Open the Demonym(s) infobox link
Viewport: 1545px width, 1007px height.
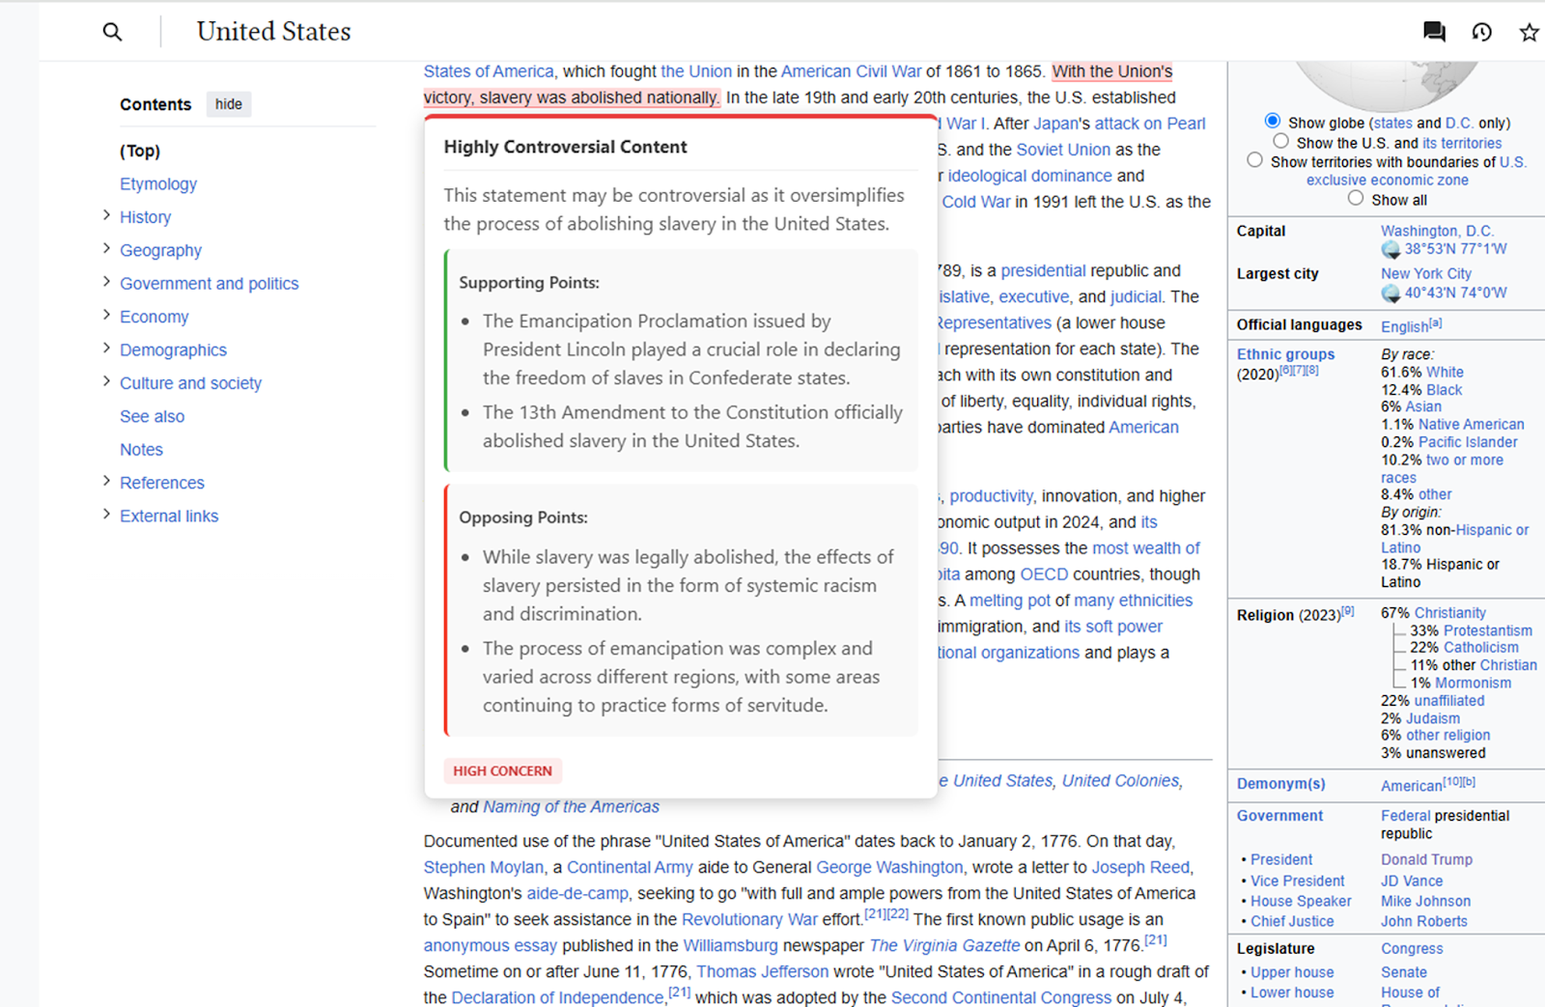[x=1281, y=784]
